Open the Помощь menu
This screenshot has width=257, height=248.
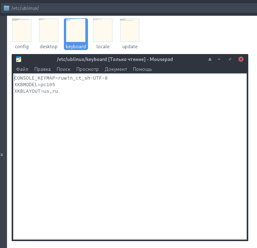click(142, 69)
